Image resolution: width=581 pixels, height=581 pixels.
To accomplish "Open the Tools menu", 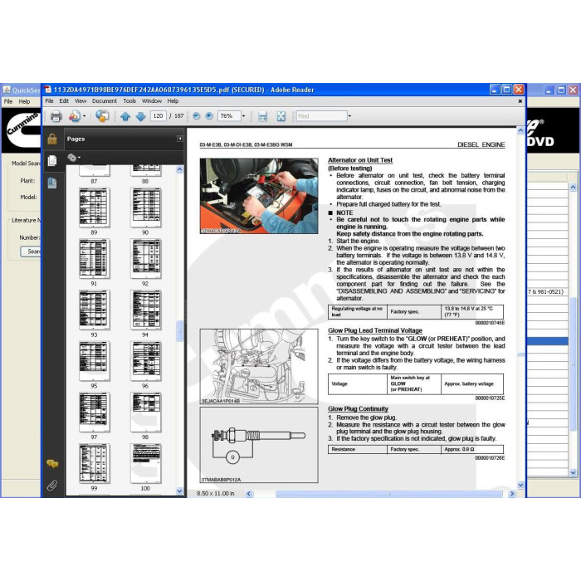I will pyautogui.click(x=129, y=100).
